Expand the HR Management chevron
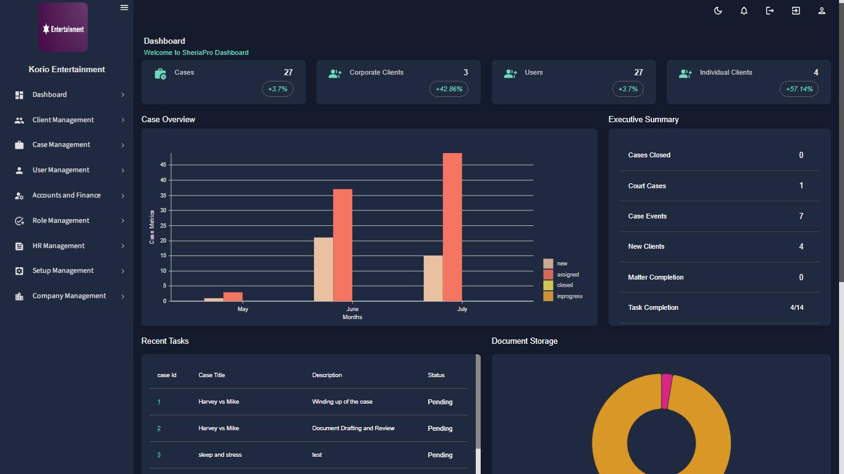Image resolution: width=844 pixels, height=474 pixels. (123, 246)
